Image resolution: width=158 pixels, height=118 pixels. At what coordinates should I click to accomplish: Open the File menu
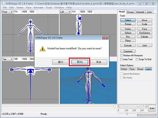pyautogui.click(x=5, y=8)
